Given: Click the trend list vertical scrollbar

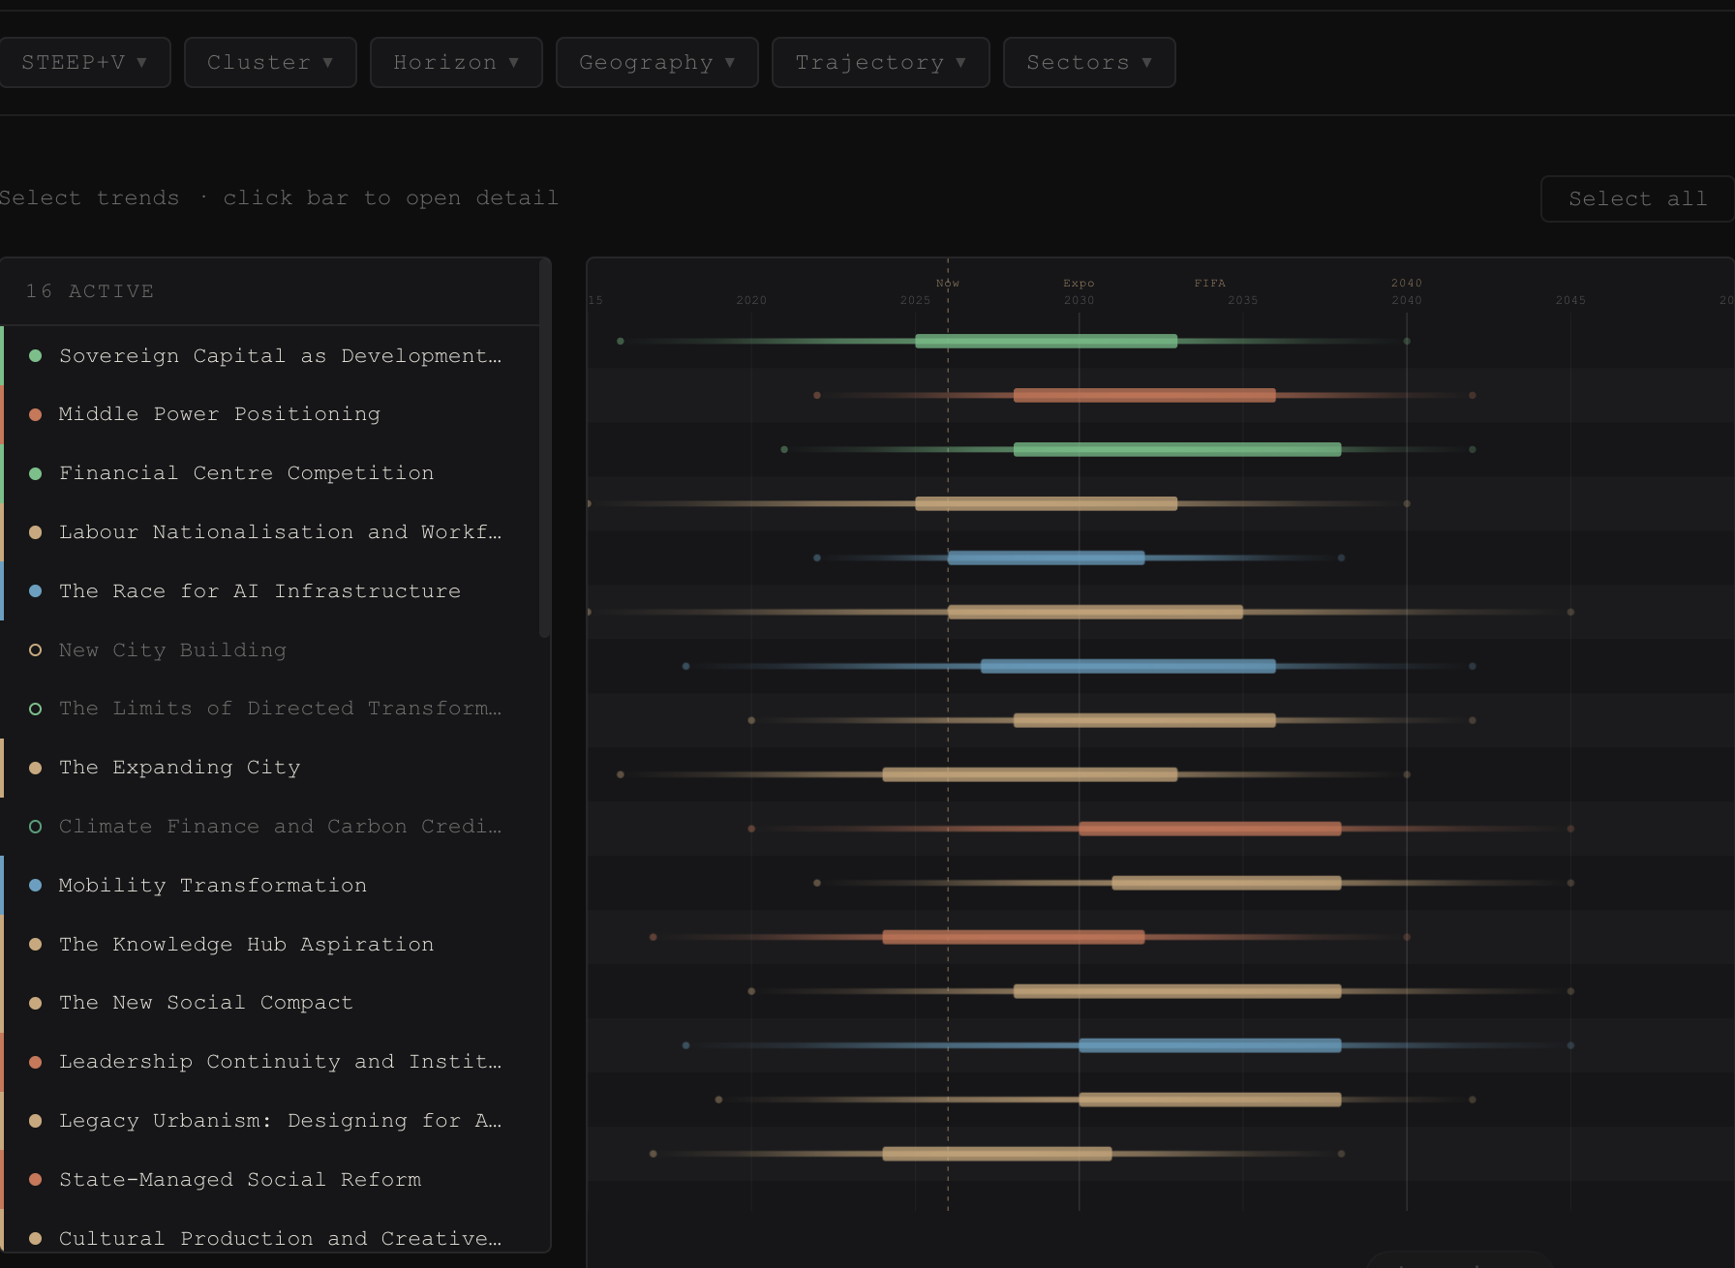Looking at the screenshot, I should coord(544,449).
